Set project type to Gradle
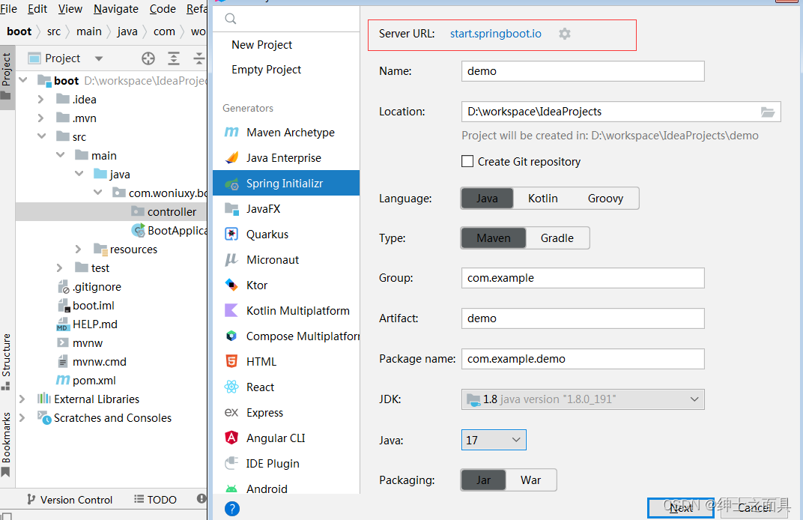 click(x=557, y=238)
